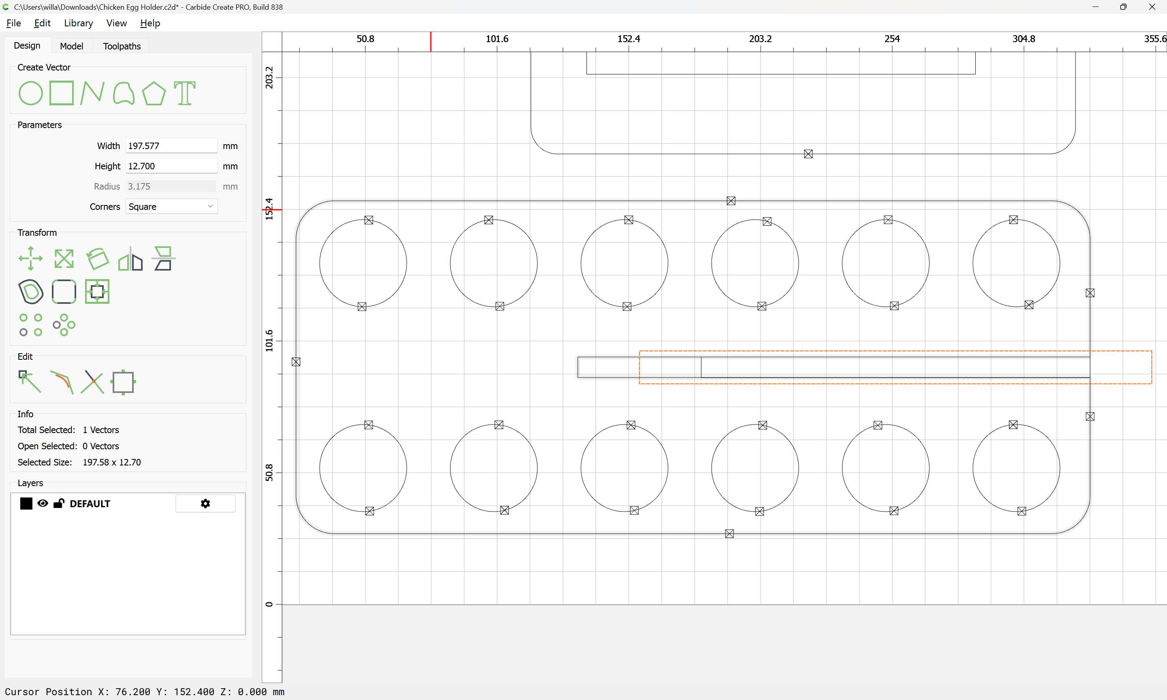Screen dimensions: 1167x700
Task: Open the View menu
Action: point(116,23)
